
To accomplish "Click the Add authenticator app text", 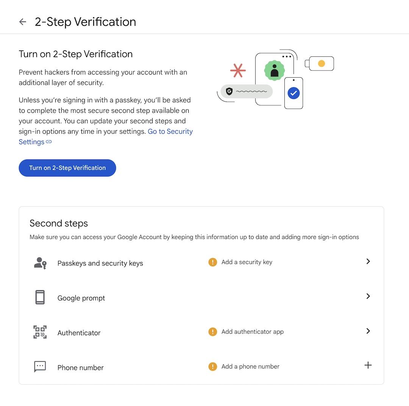I will (253, 332).
